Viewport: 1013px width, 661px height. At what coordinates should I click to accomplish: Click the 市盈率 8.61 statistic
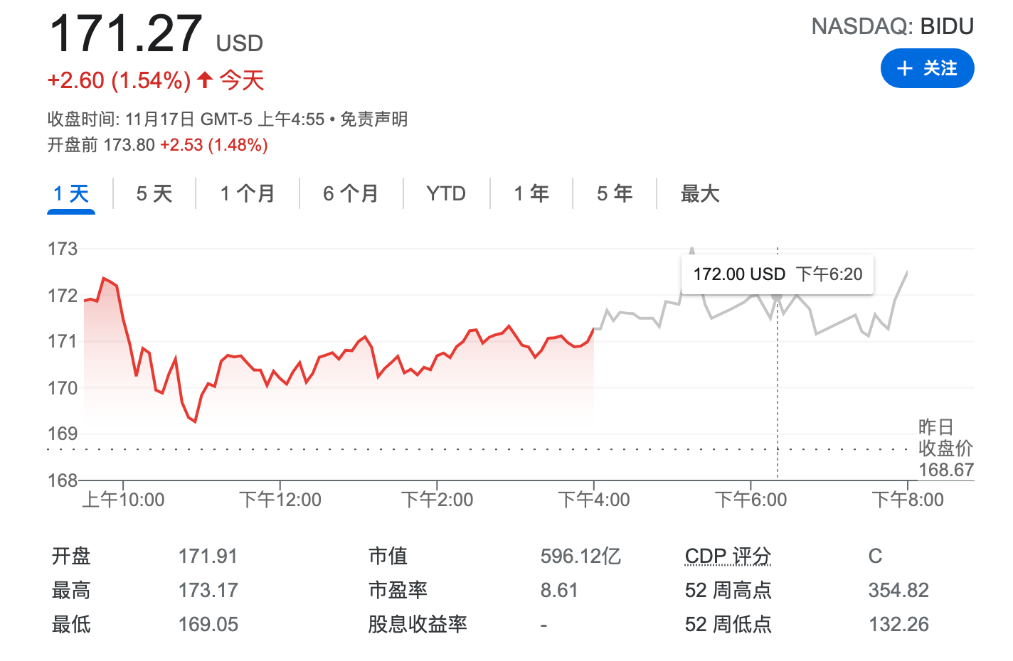(559, 589)
